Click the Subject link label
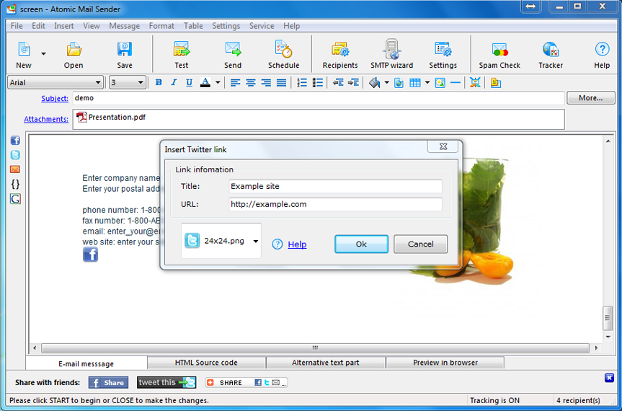The image size is (622, 411). [x=55, y=98]
